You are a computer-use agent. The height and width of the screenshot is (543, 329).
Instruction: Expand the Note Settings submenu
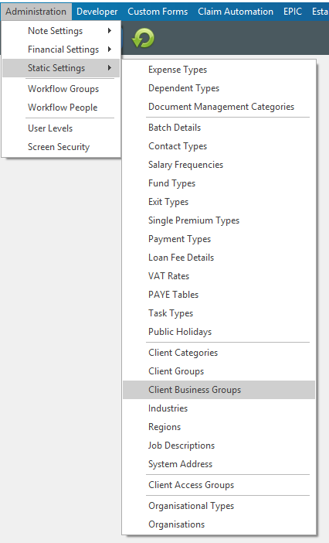[x=61, y=31]
